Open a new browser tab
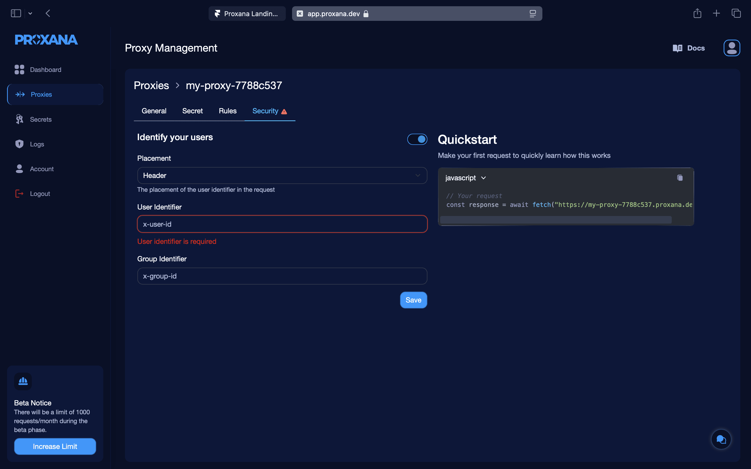This screenshot has width=751, height=469. point(716,13)
